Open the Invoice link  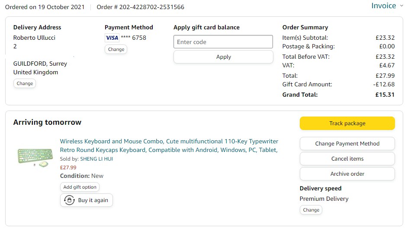[383, 6]
